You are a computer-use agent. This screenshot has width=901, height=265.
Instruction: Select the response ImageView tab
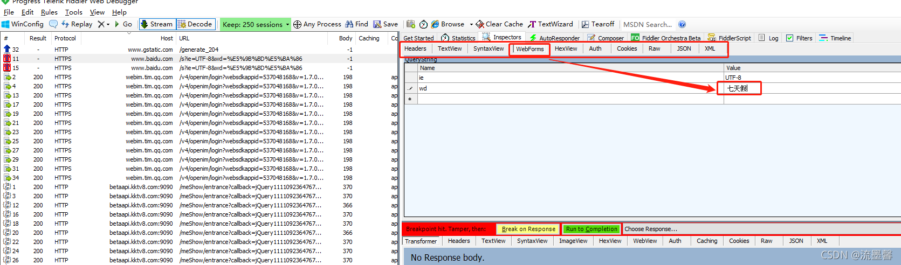tap(573, 241)
